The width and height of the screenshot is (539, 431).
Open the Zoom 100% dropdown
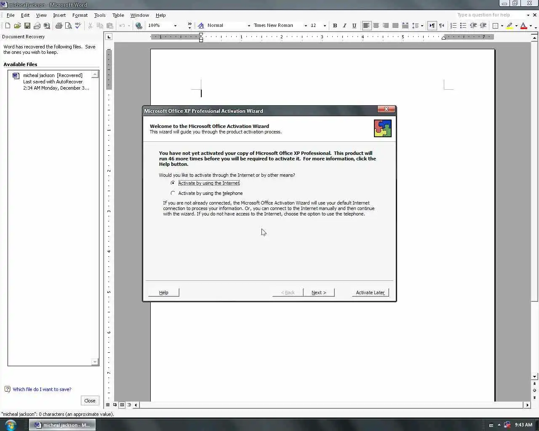[x=175, y=26]
